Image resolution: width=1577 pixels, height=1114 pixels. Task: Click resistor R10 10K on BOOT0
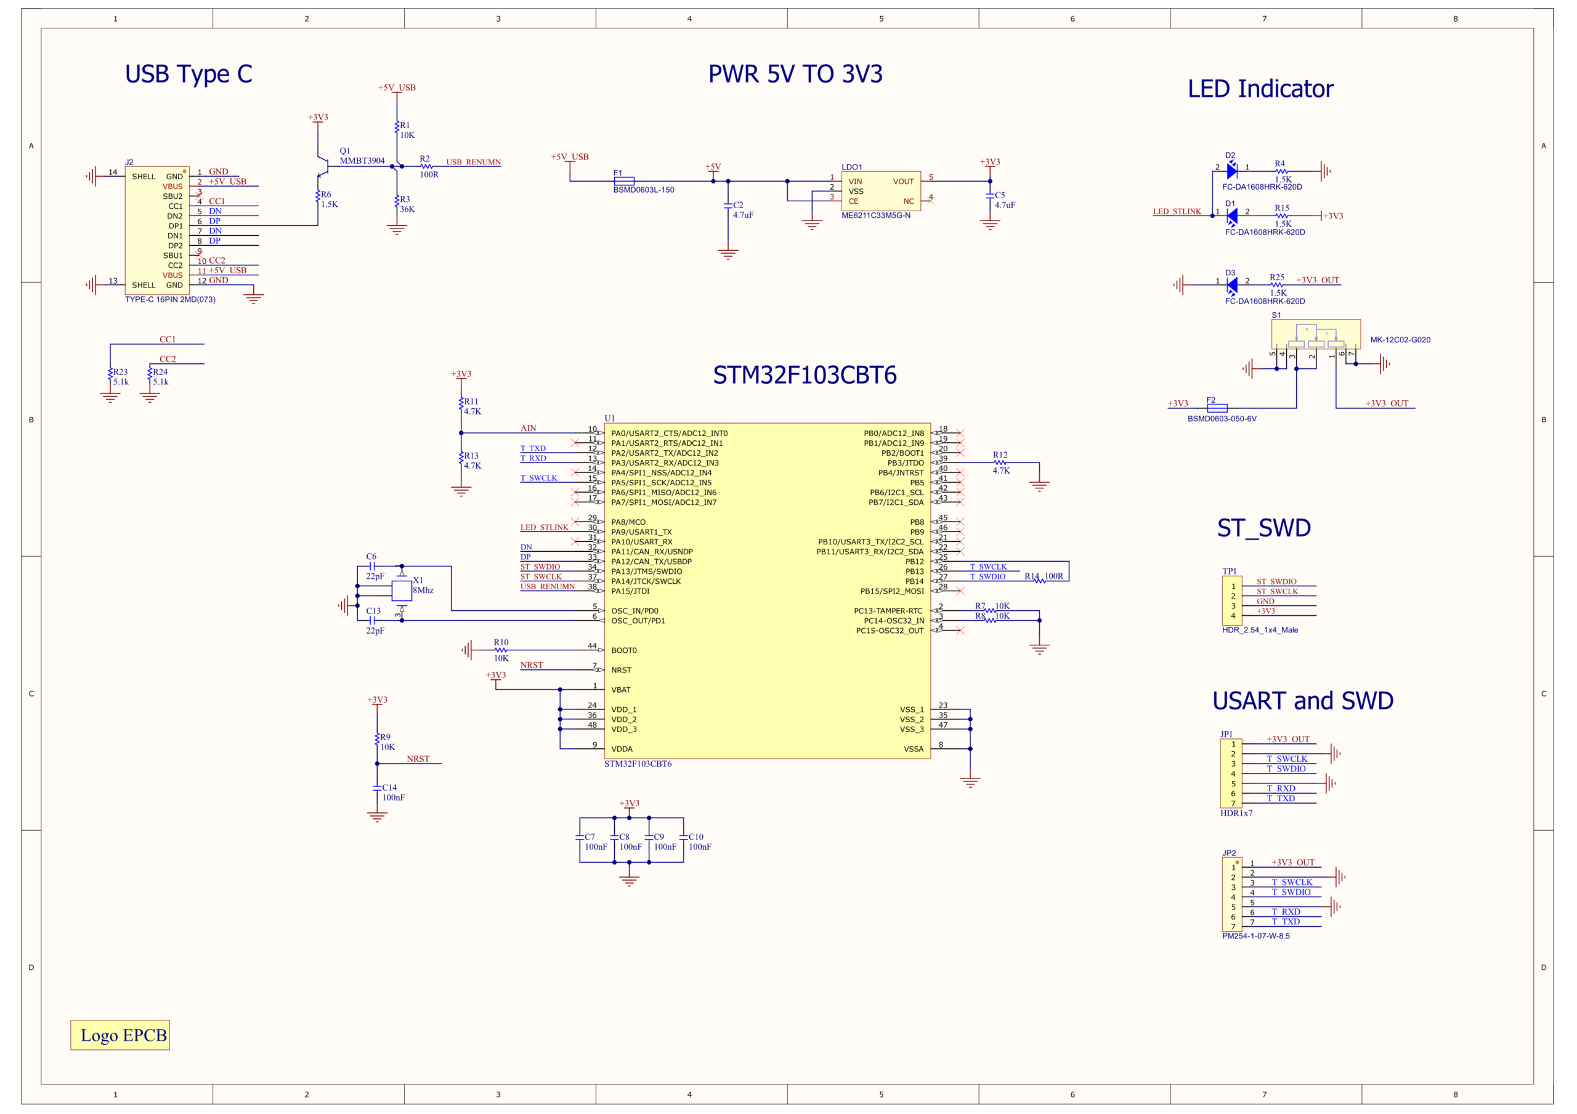click(501, 650)
